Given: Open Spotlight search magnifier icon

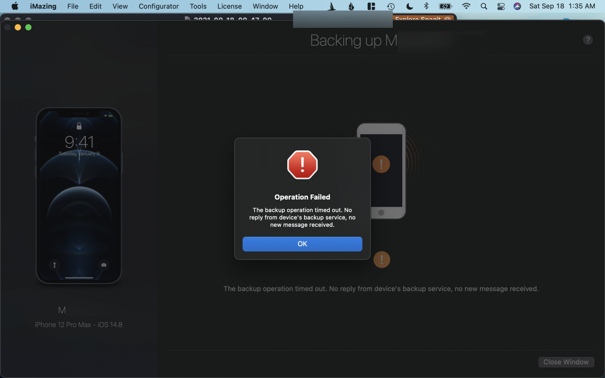Looking at the screenshot, I should tap(484, 6).
